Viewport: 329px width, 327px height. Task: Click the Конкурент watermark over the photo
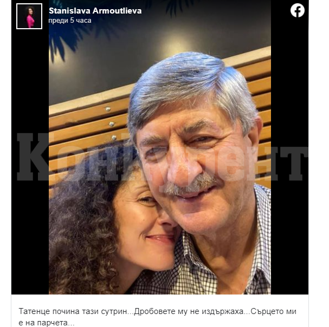point(162,157)
